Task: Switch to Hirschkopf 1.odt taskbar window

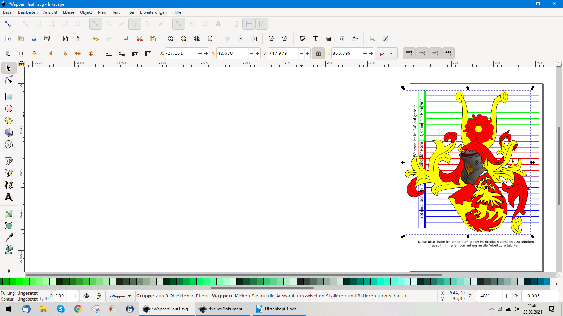Action: [280, 309]
